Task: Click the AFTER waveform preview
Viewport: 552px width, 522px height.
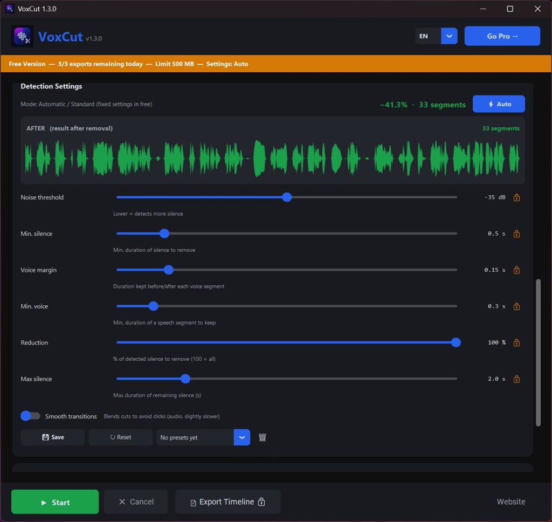Action: tap(272, 159)
